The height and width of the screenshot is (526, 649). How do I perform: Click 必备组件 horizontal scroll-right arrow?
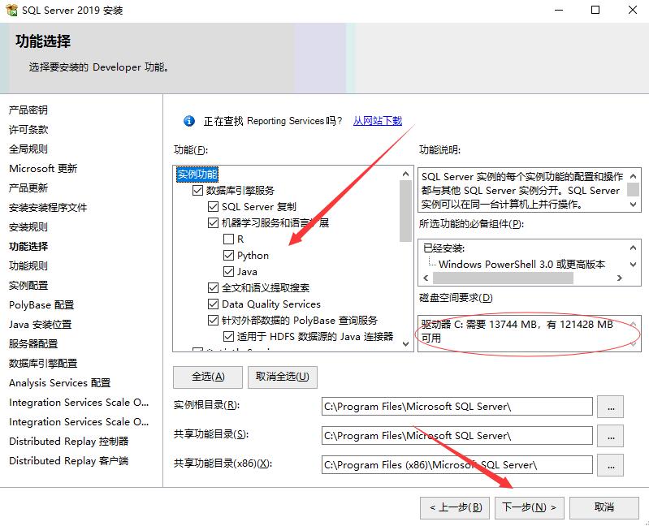click(620, 278)
